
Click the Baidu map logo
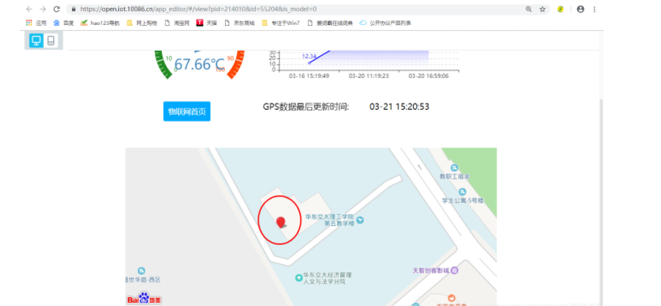[x=144, y=299]
